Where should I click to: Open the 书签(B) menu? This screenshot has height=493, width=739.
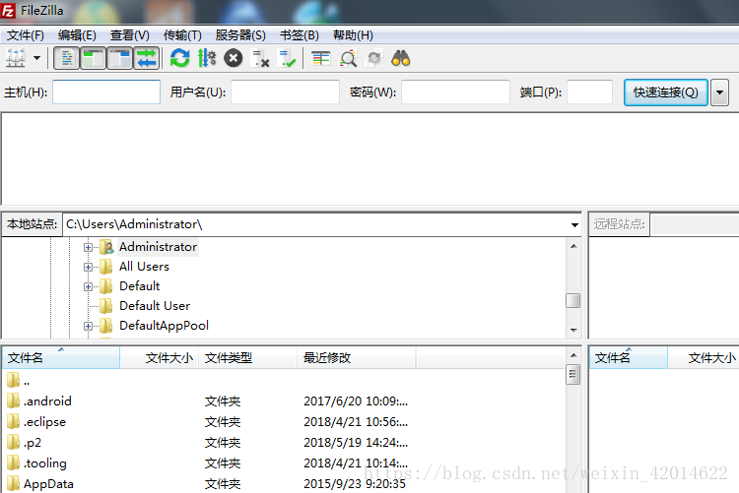300,35
